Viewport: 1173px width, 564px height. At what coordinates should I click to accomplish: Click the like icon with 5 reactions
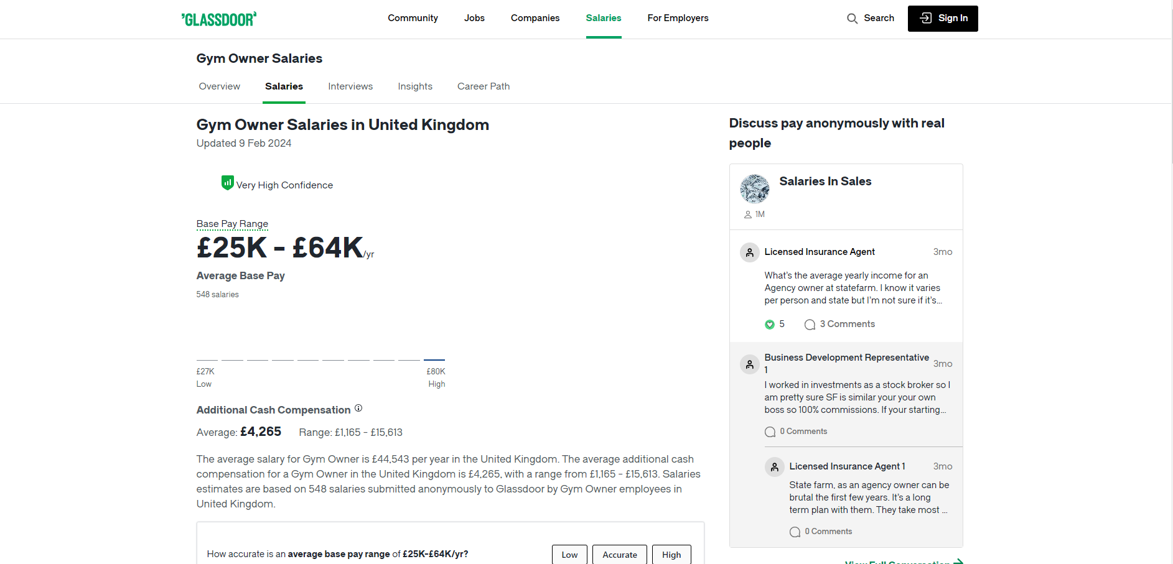[x=770, y=325]
